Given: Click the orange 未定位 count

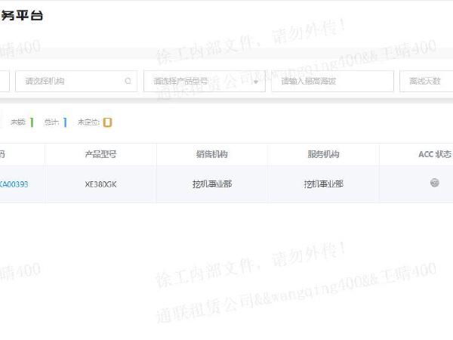Looking at the screenshot, I should tap(107, 122).
